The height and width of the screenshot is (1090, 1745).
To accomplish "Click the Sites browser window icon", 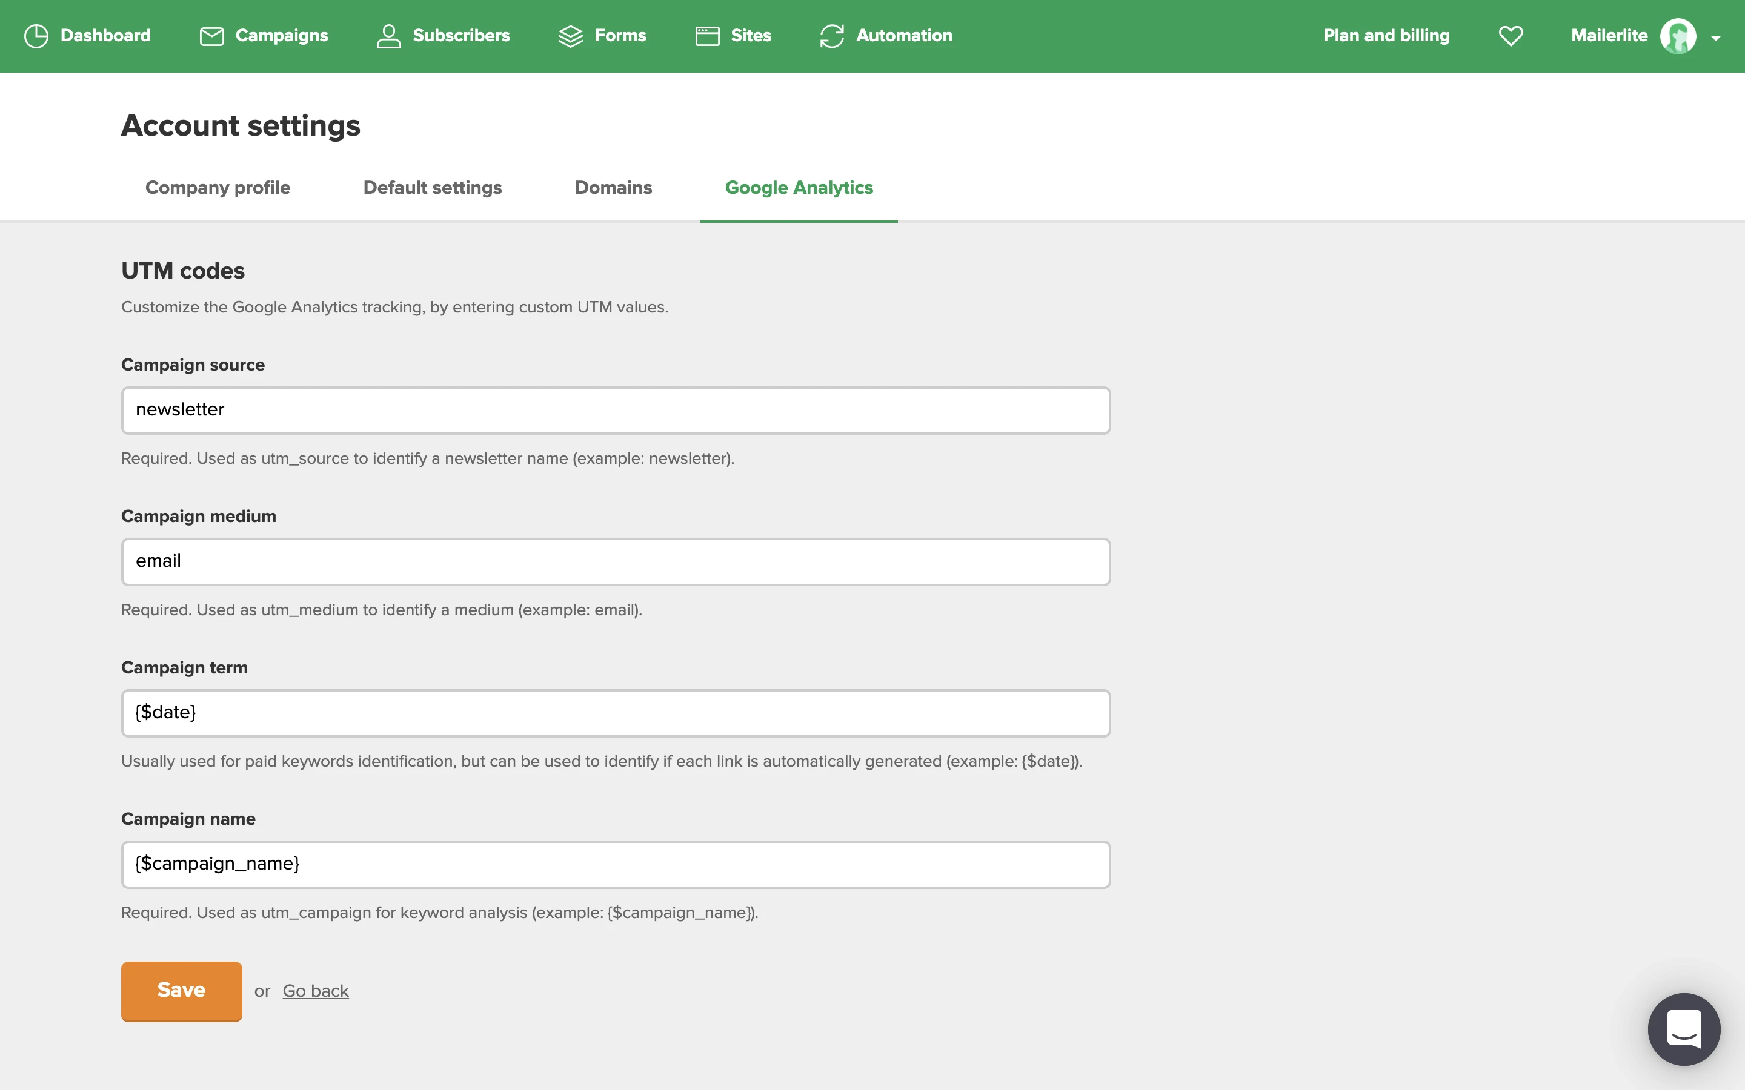I will (x=707, y=36).
